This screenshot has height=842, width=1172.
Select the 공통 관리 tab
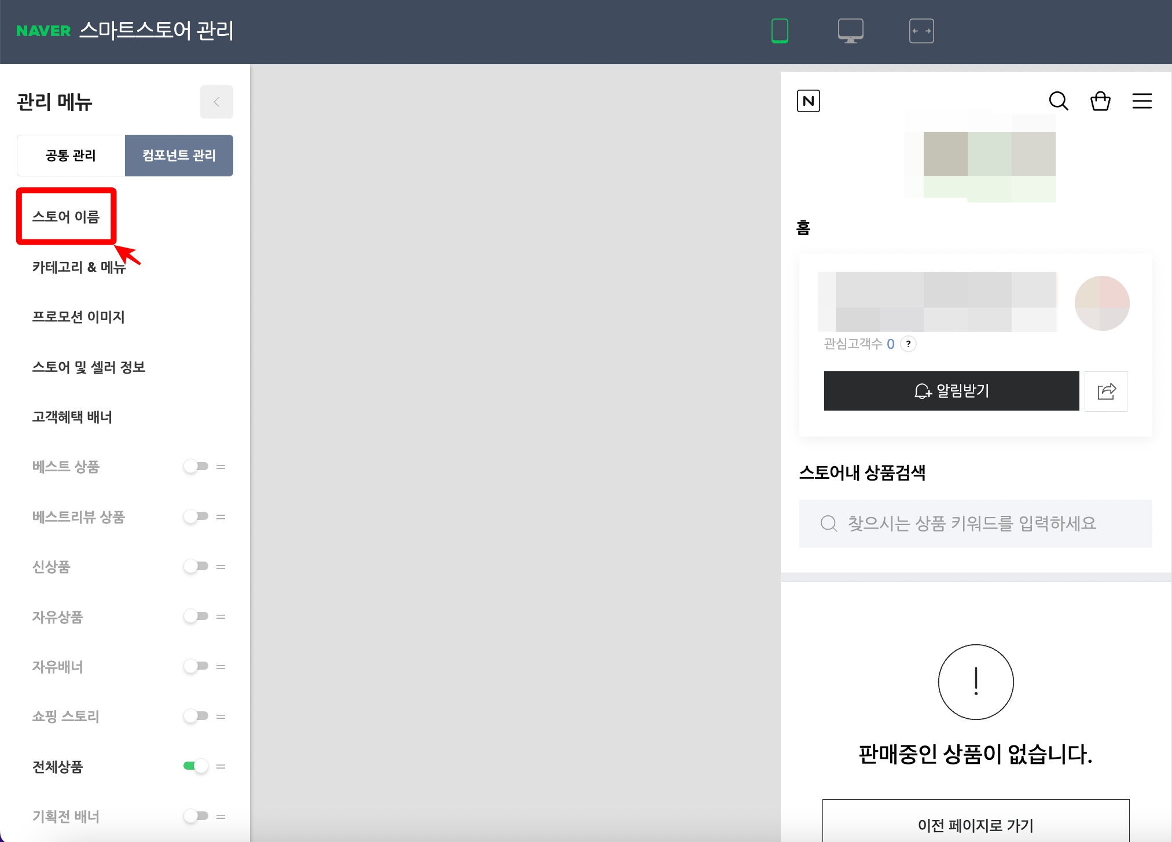tap(71, 156)
